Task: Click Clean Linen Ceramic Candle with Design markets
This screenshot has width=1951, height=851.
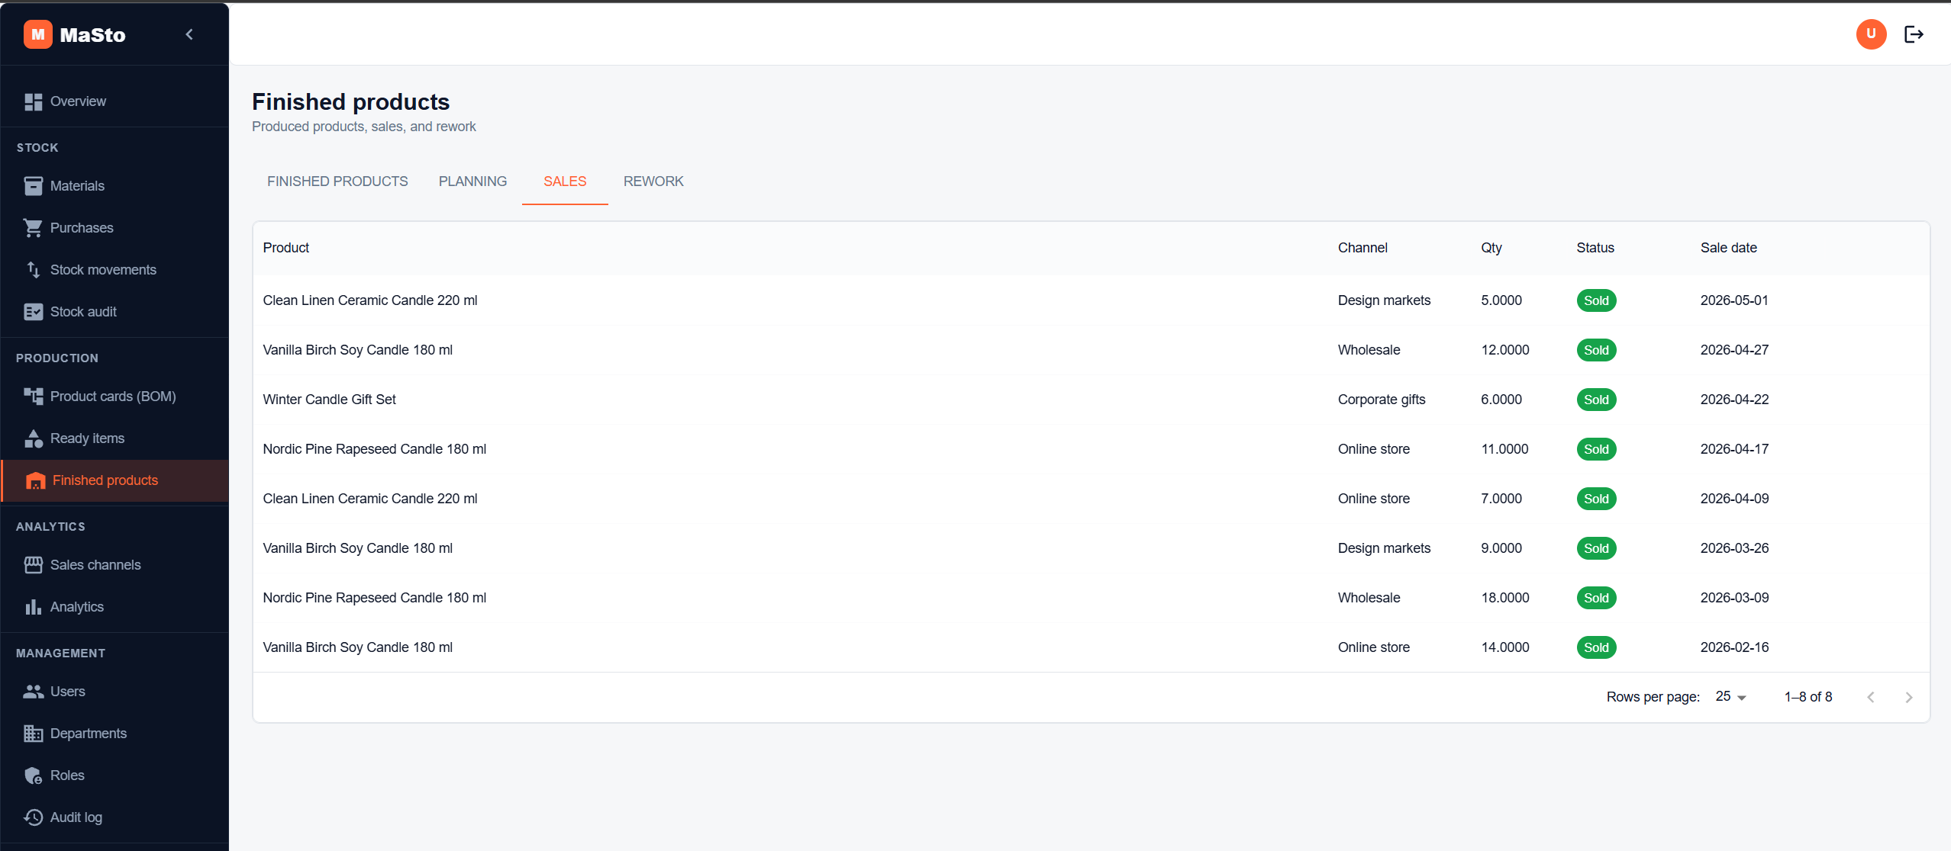Action: click(x=370, y=300)
